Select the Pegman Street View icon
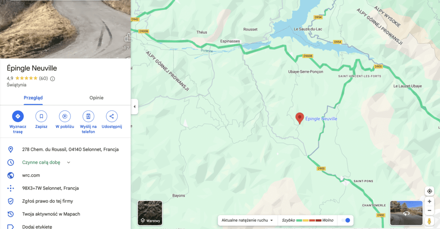440x229 pixels. tap(429, 221)
